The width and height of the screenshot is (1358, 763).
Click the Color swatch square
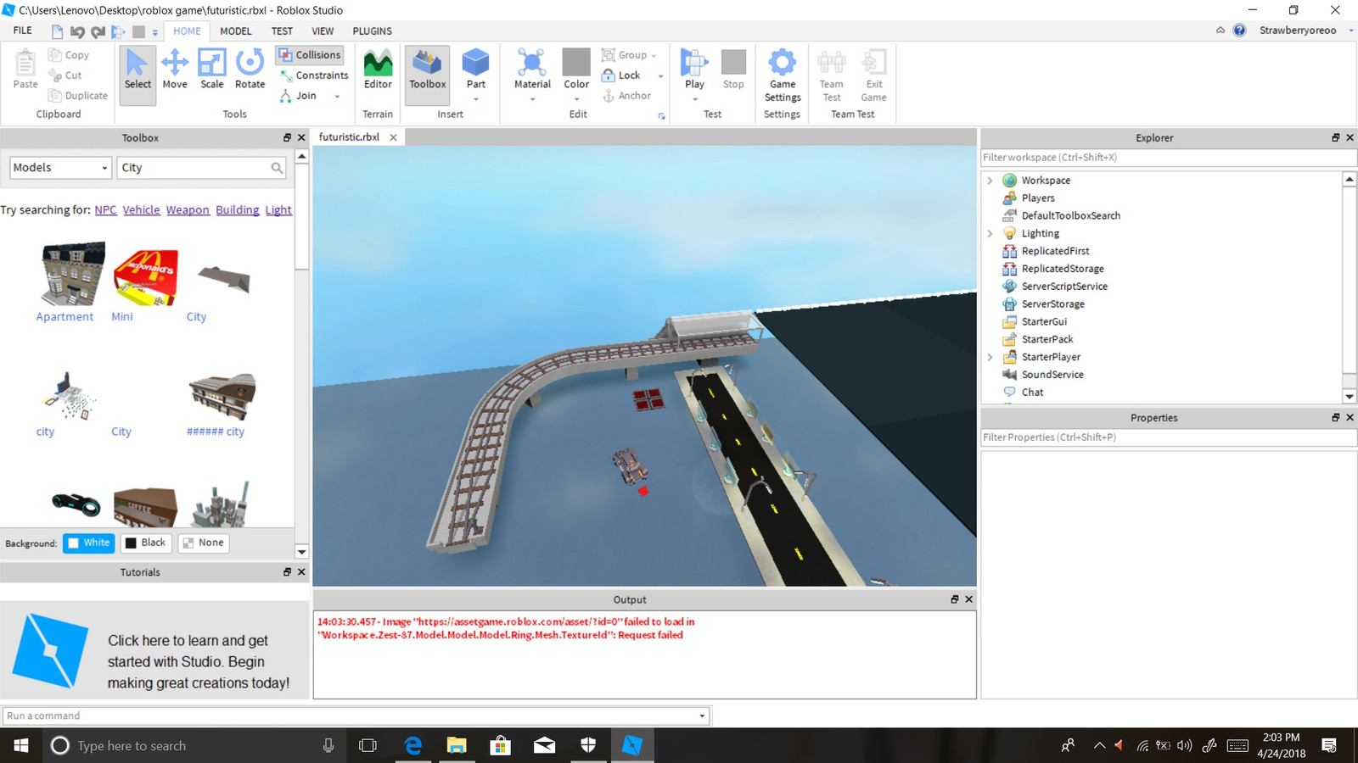(576, 62)
